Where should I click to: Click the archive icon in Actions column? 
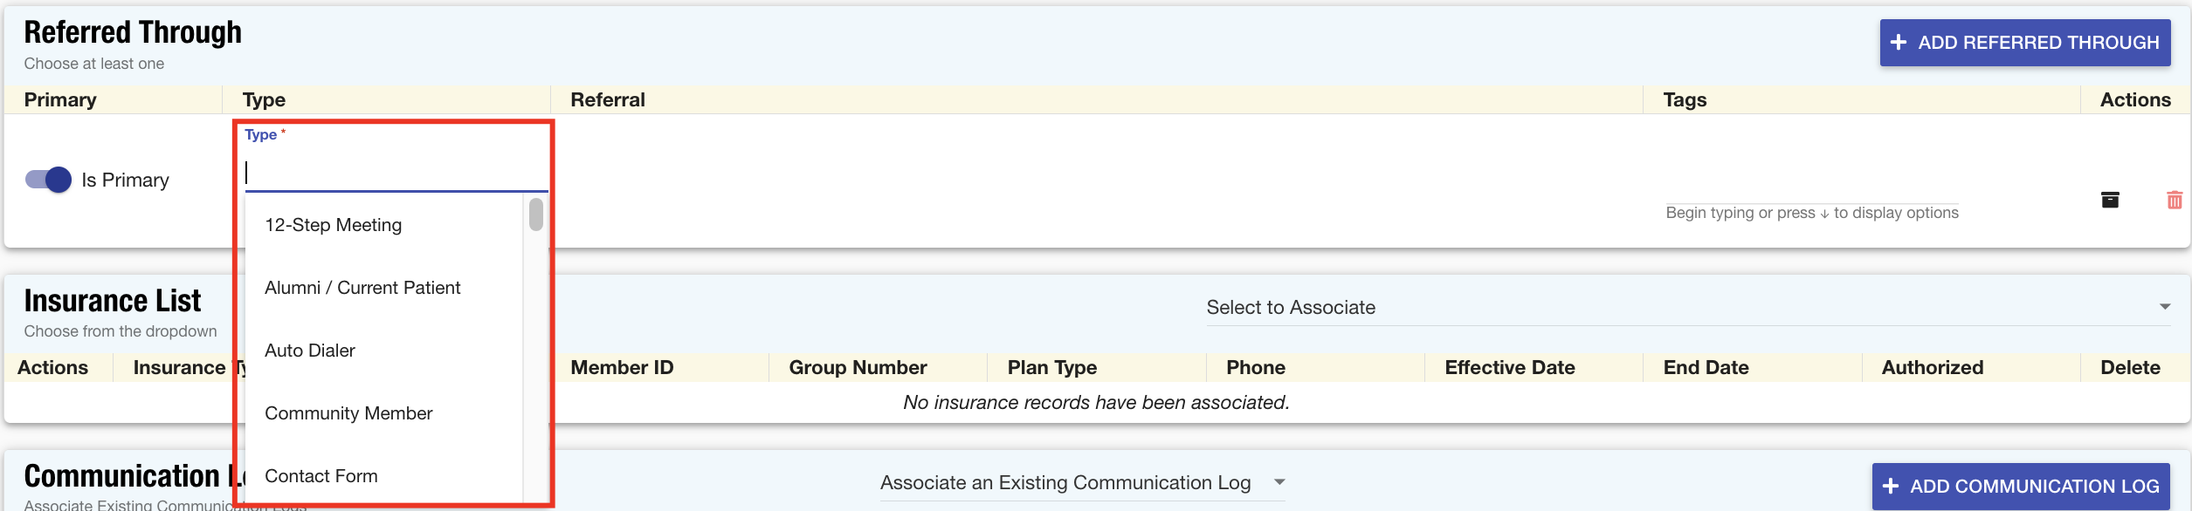(2110, 200)
